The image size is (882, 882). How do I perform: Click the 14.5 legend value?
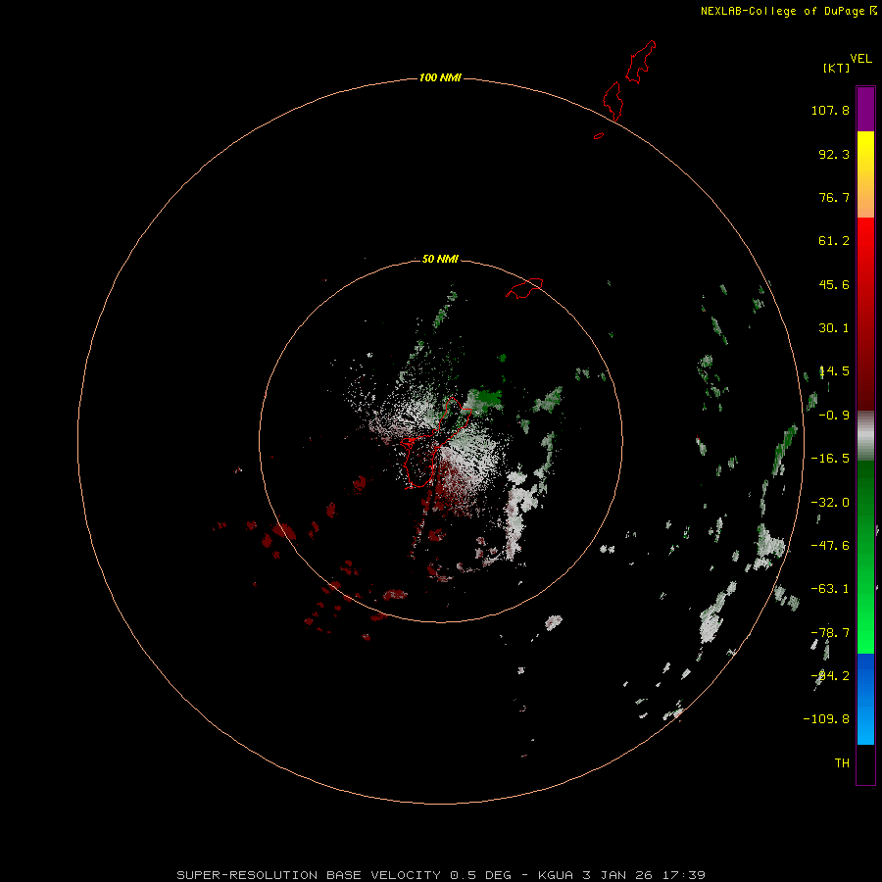pyautogui.click(x=834, y=371)
